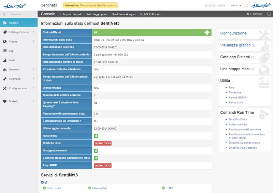Click the Network topology icon

(x=5, y=70)
